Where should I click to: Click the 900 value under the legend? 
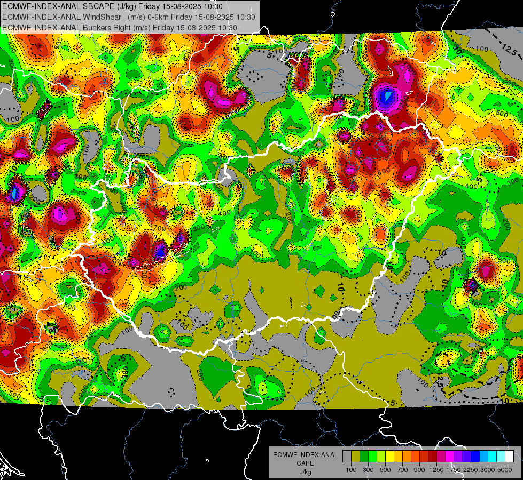pyautogui.click(x=419, y=470)
